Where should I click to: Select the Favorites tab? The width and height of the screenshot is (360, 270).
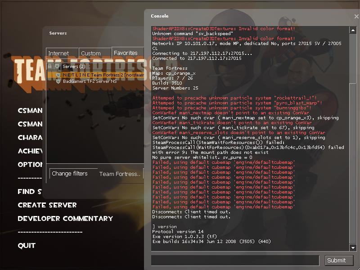[x=126, y=53]
